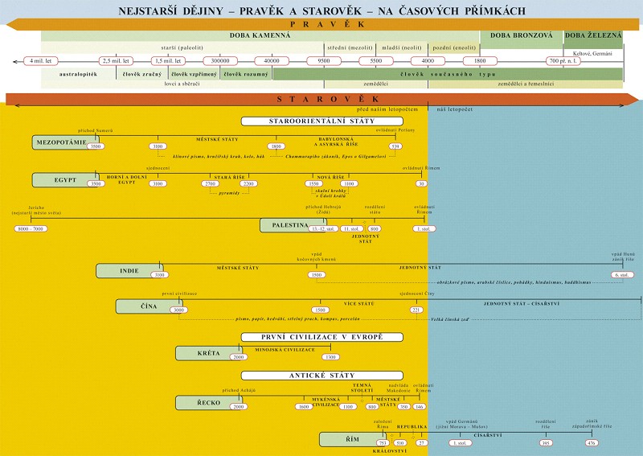Click the '4000' timeline marker
Screen dimensions: 643x456
pyautogui.click(x=428, y=61)
